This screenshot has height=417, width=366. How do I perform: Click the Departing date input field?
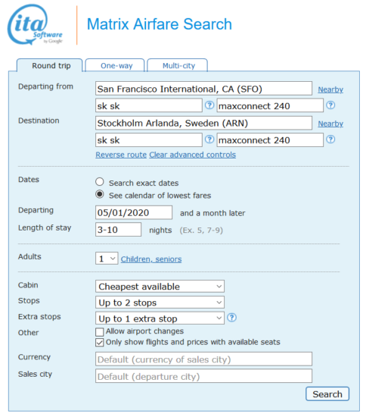134,212
